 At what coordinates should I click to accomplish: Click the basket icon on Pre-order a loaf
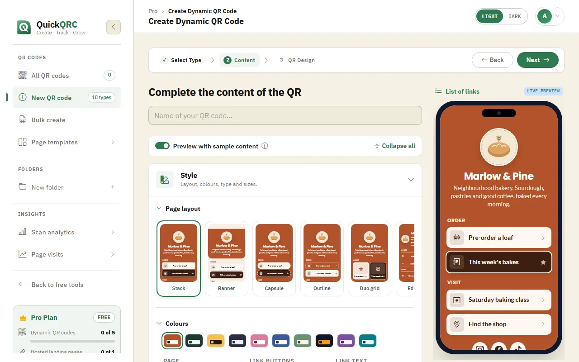click(x=457, y=238)
